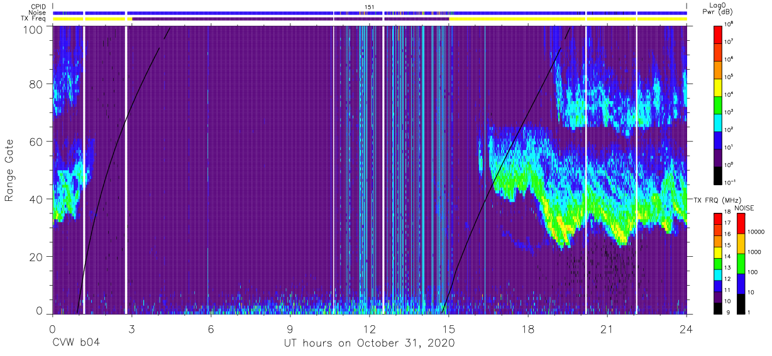The width and height of the screenshot is (772, 356).
Task: Click the bottom 10^-1 label on power scale
Action: (731, 182)
